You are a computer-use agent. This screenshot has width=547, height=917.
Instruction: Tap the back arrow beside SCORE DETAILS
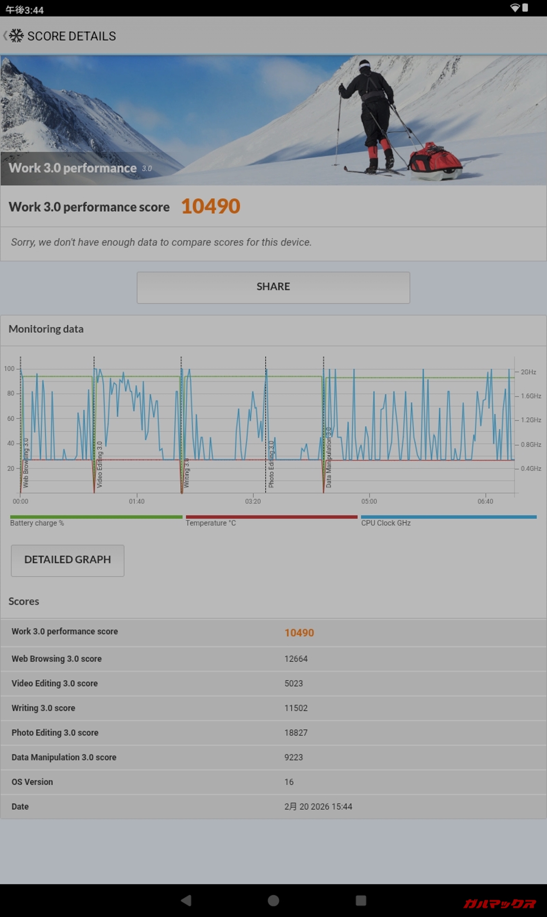point(5,36)
